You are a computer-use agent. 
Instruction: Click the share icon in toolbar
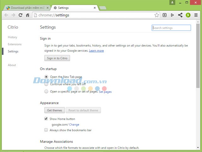(180, 15)
